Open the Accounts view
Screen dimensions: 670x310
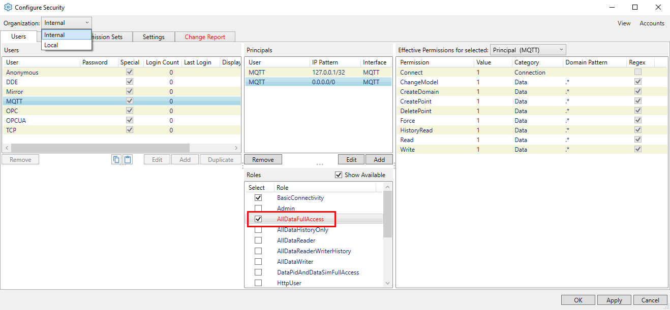click(x=652, y=23)
